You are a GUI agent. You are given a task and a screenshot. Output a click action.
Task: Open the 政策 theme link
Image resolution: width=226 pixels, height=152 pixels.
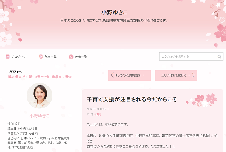98,114
